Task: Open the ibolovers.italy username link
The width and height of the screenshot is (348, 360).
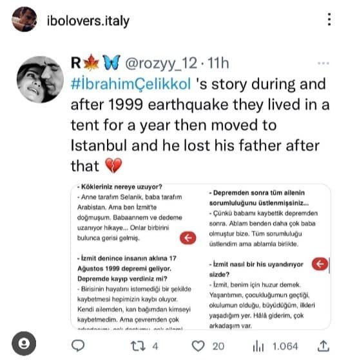Action: tap(88, 21)
